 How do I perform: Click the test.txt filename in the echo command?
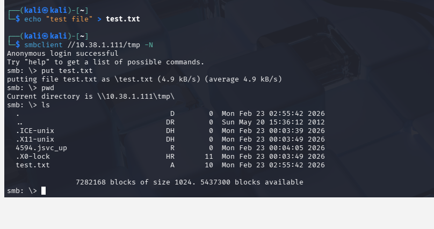[x=122, y=19]
